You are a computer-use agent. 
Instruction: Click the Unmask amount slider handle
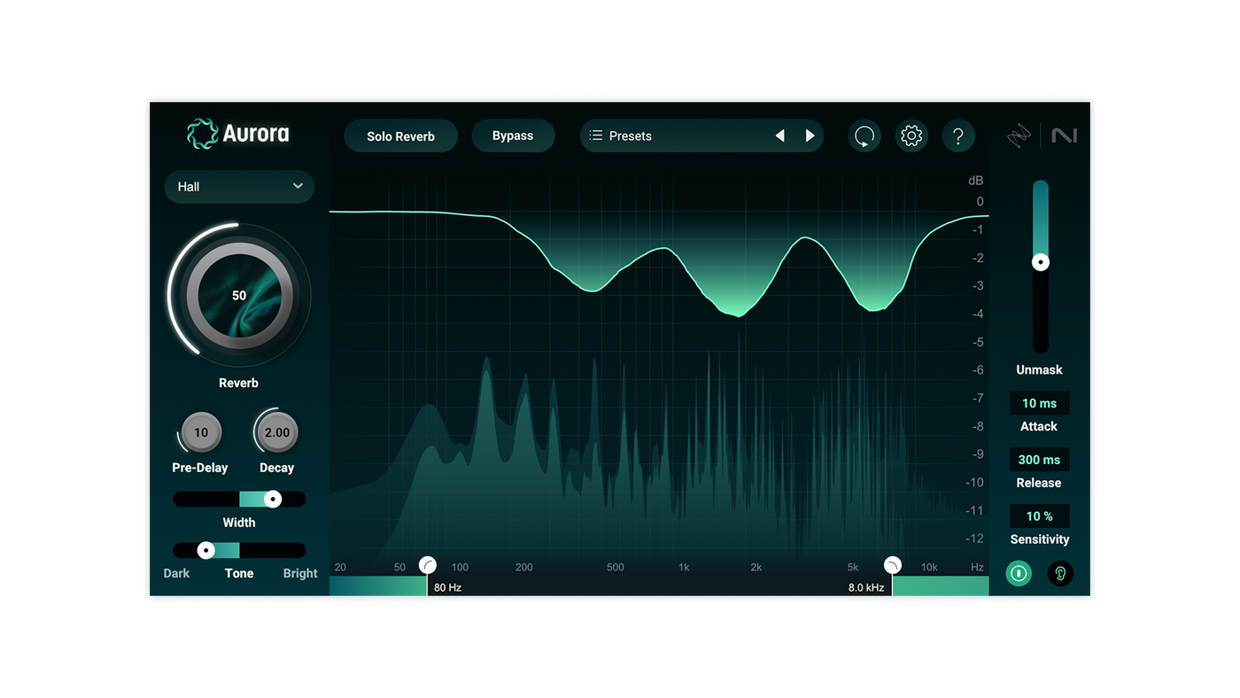(1041, 262)
